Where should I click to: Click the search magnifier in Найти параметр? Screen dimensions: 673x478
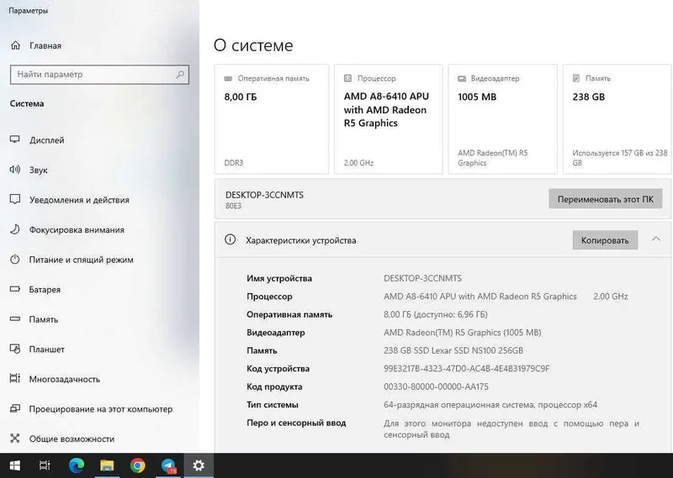click(x=180, y=75)
